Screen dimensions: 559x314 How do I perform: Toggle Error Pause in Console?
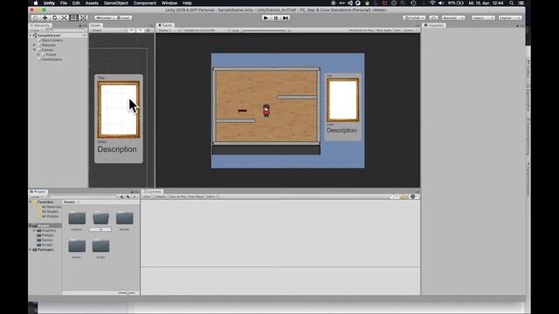pos(196,196)
